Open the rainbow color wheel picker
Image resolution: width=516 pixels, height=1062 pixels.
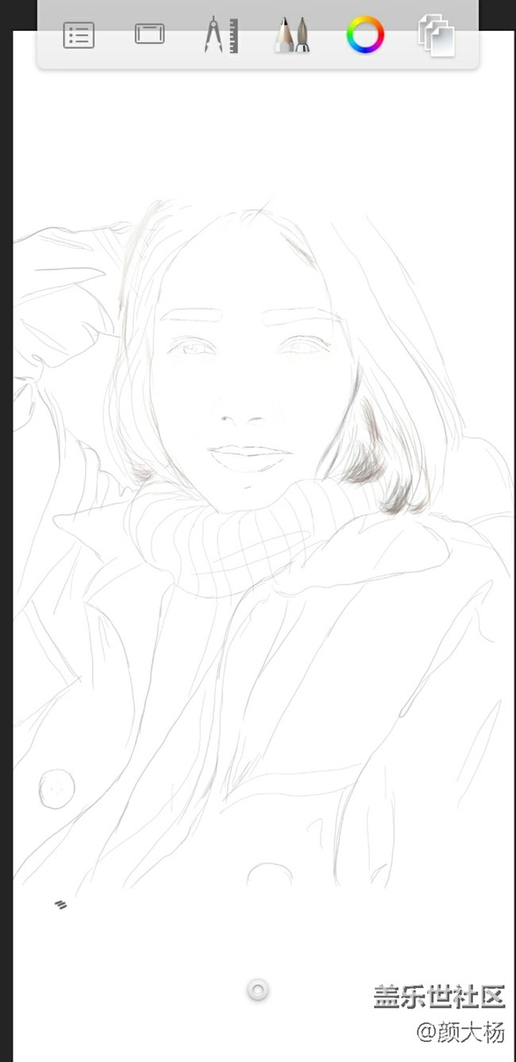coord(365,35)
